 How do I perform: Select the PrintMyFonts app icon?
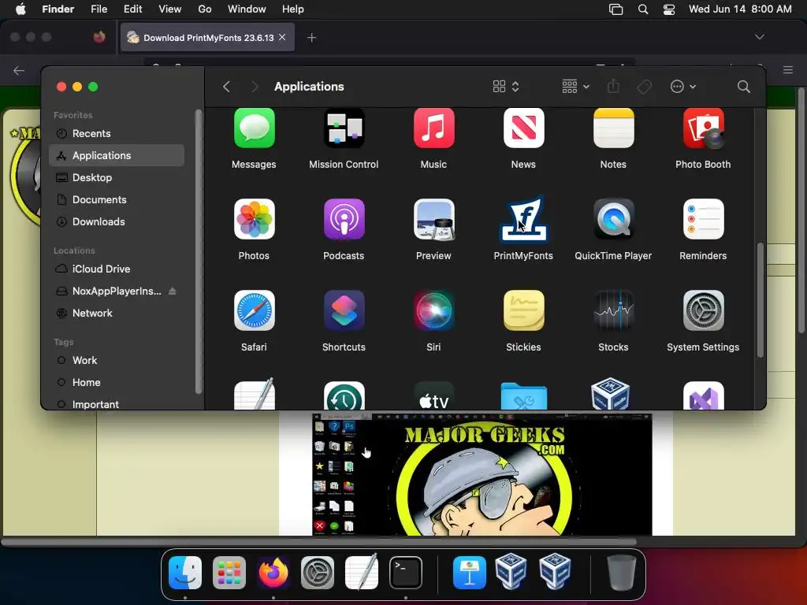point(523,219)
